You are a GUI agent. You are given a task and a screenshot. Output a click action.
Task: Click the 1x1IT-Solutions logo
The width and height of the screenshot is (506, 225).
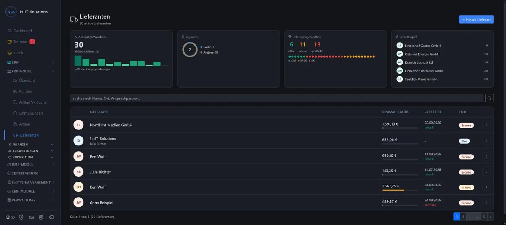(x=11, y=12)
